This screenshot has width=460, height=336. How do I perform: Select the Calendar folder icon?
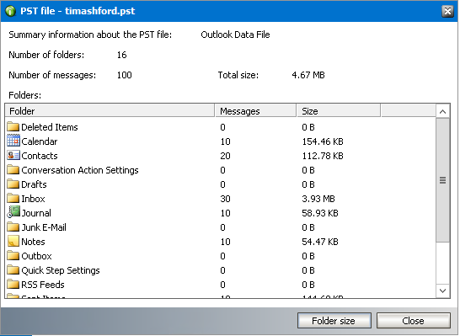(13, 141)
